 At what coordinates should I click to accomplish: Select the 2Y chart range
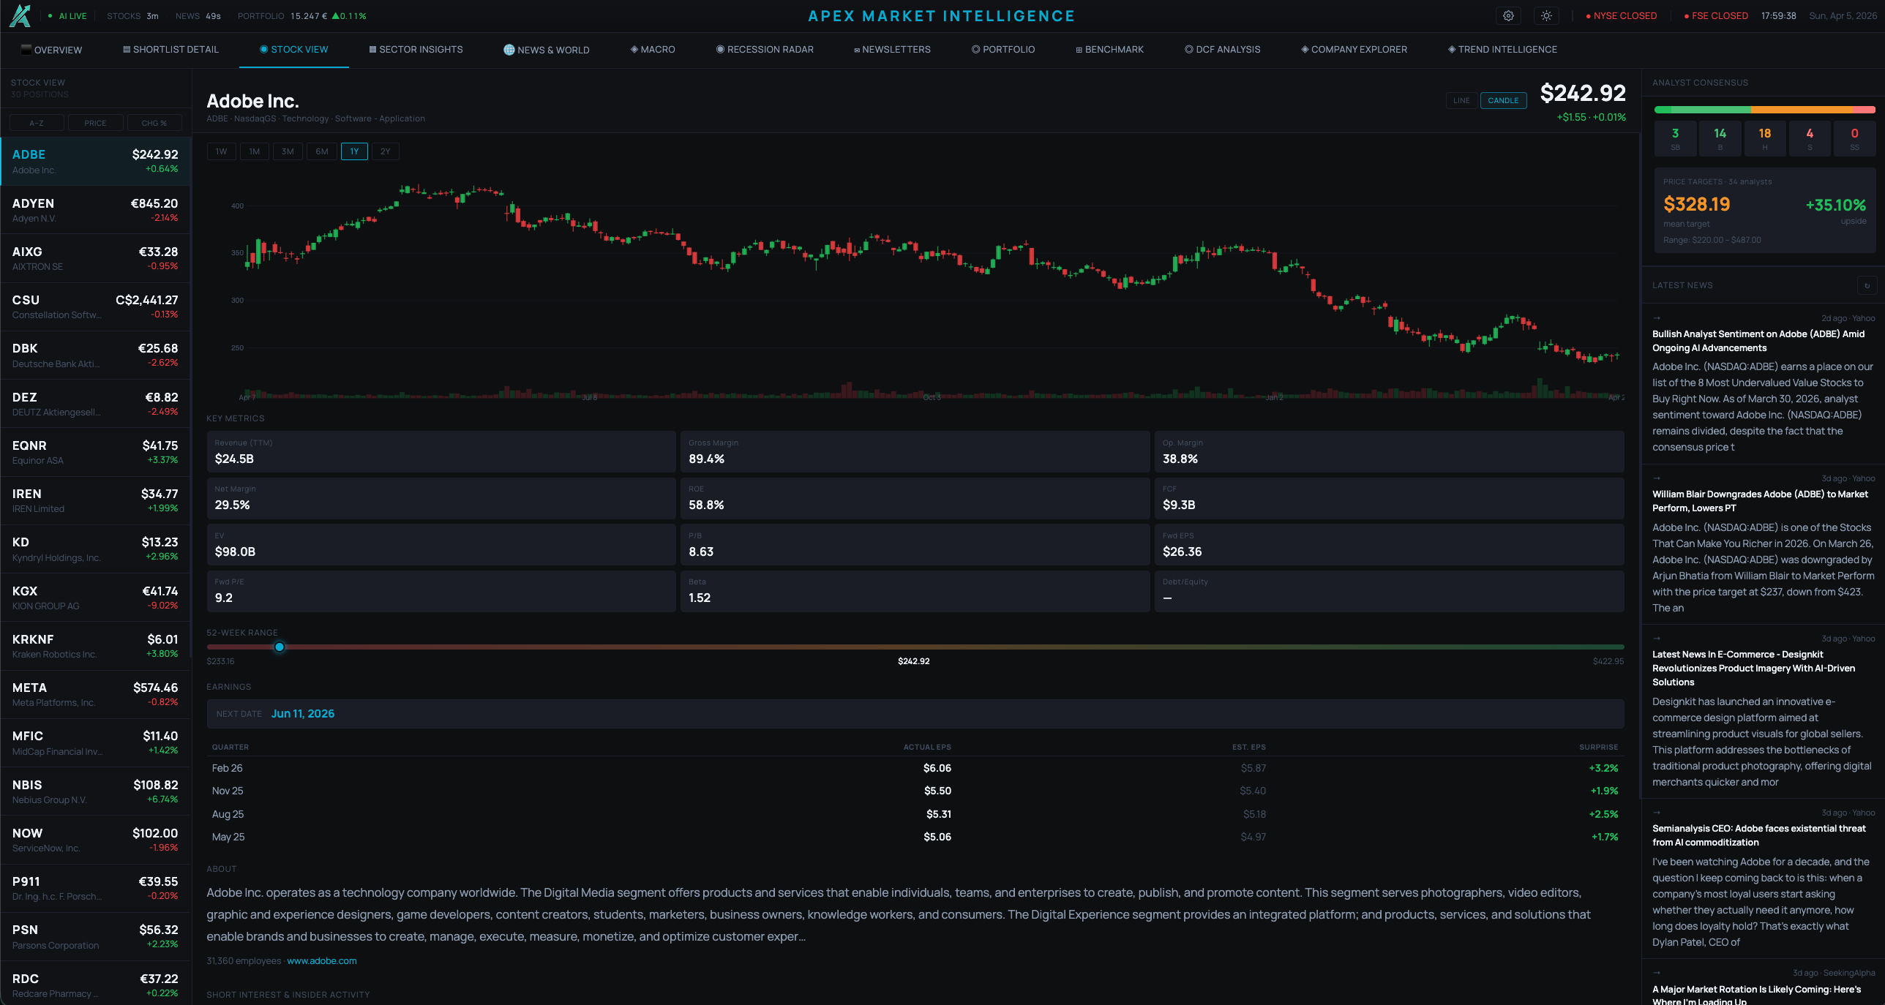tap(385, 151)
